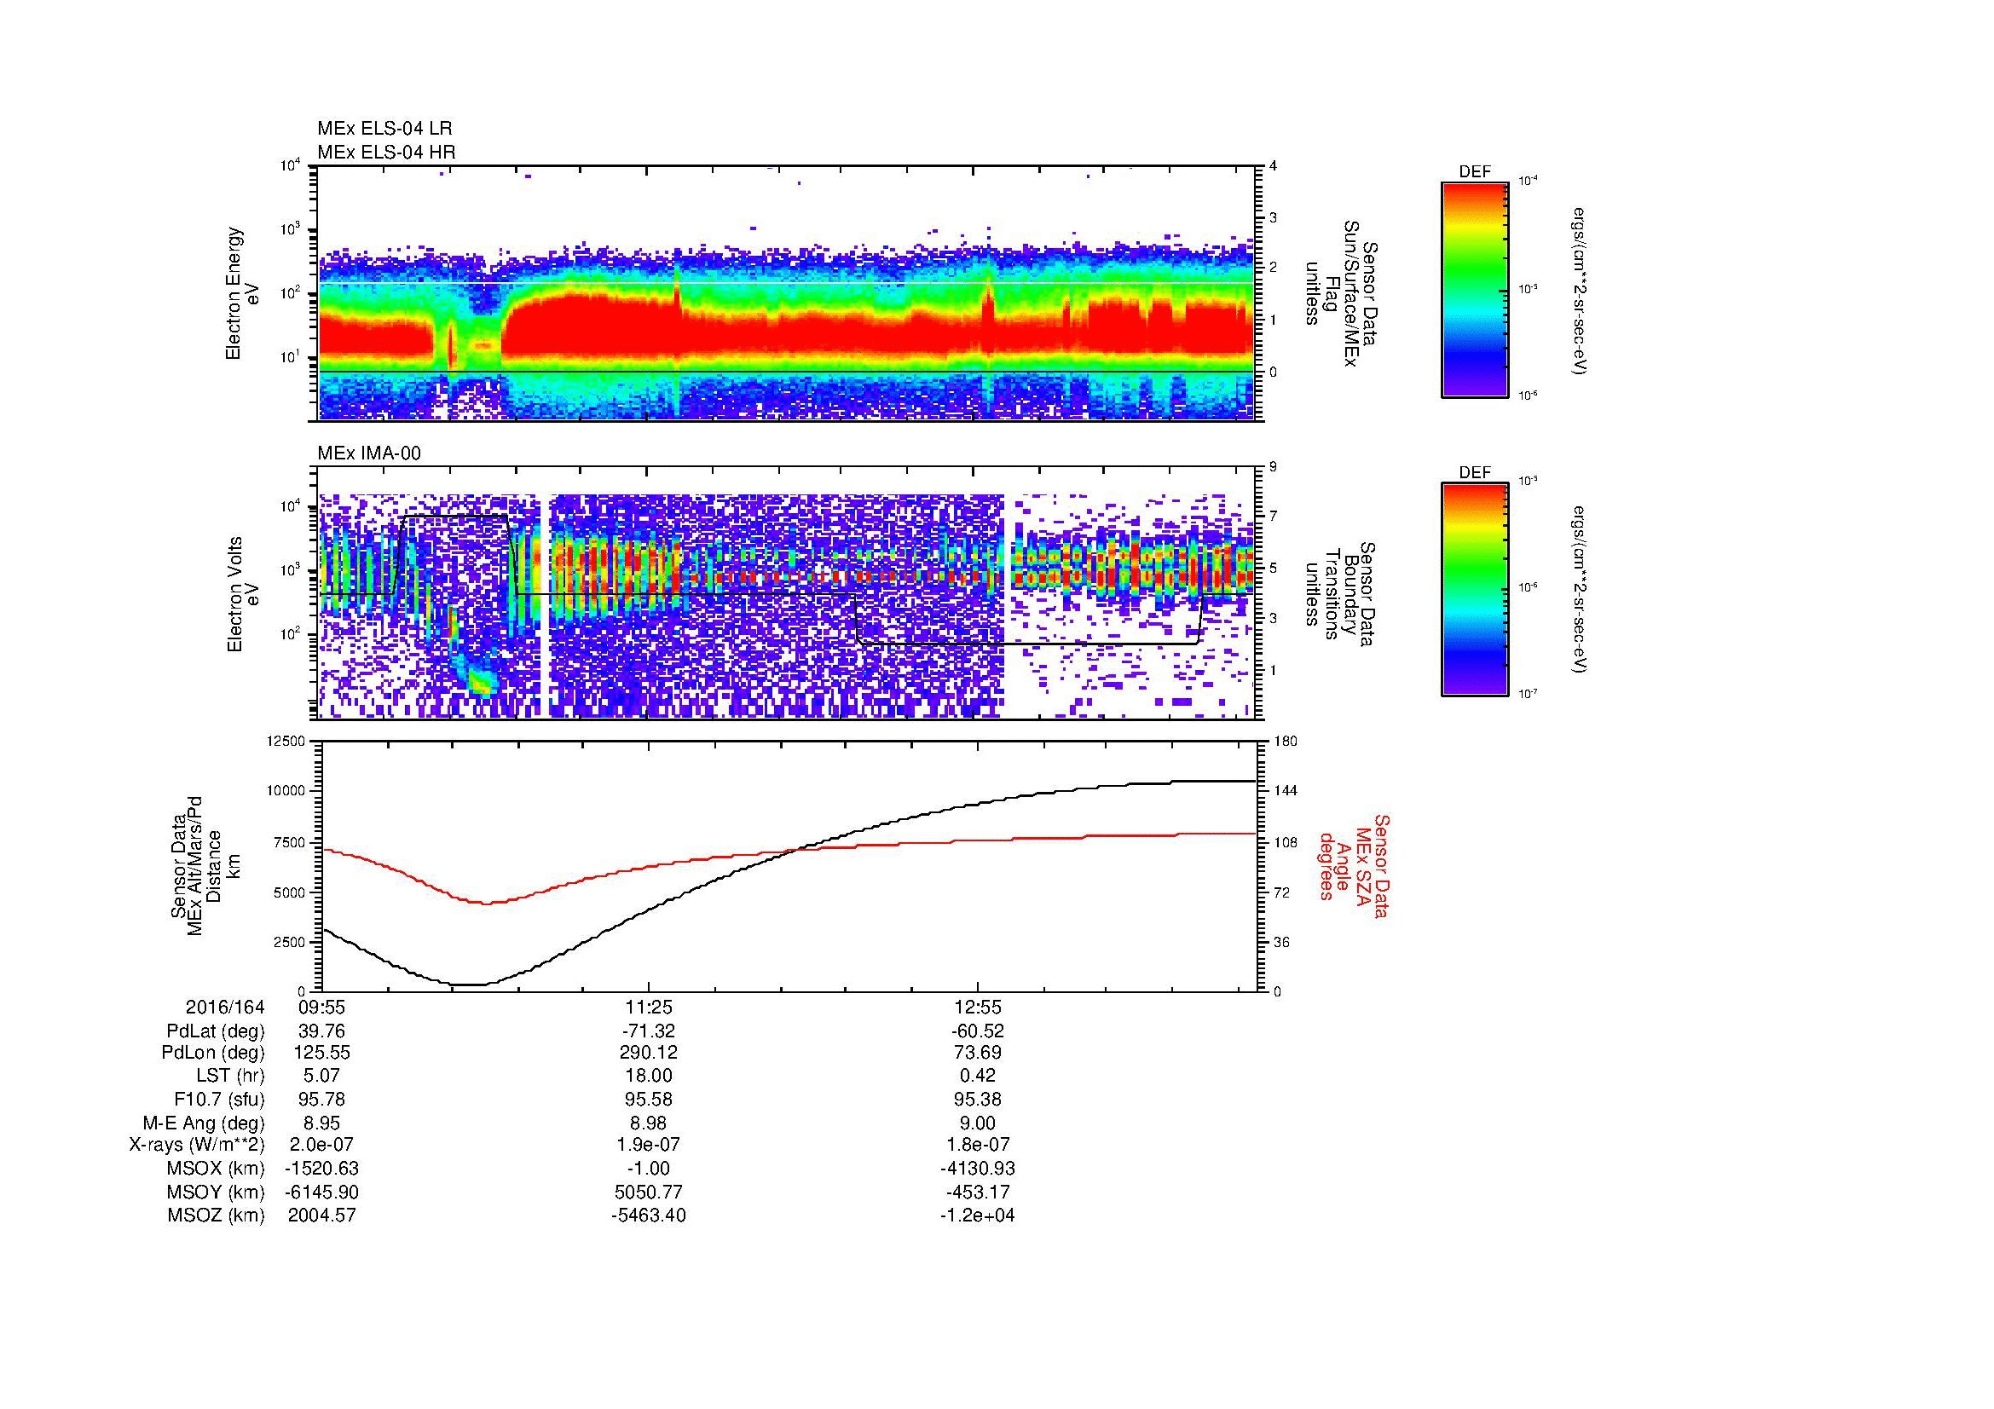This screenshot has width=1994, height=1409.
Task: Click altitude axis tick '12500'
Action: (288, 741)
